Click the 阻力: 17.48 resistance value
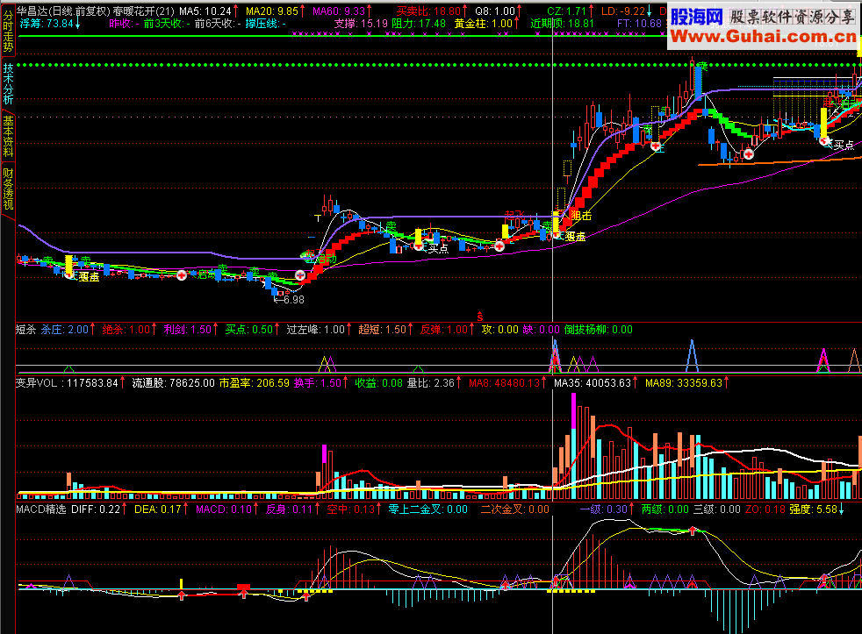Viewport: 862px width, 634px height. click(419, 24)
